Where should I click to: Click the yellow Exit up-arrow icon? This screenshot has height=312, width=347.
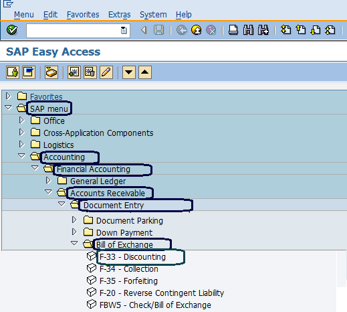[x=197, y=30]
